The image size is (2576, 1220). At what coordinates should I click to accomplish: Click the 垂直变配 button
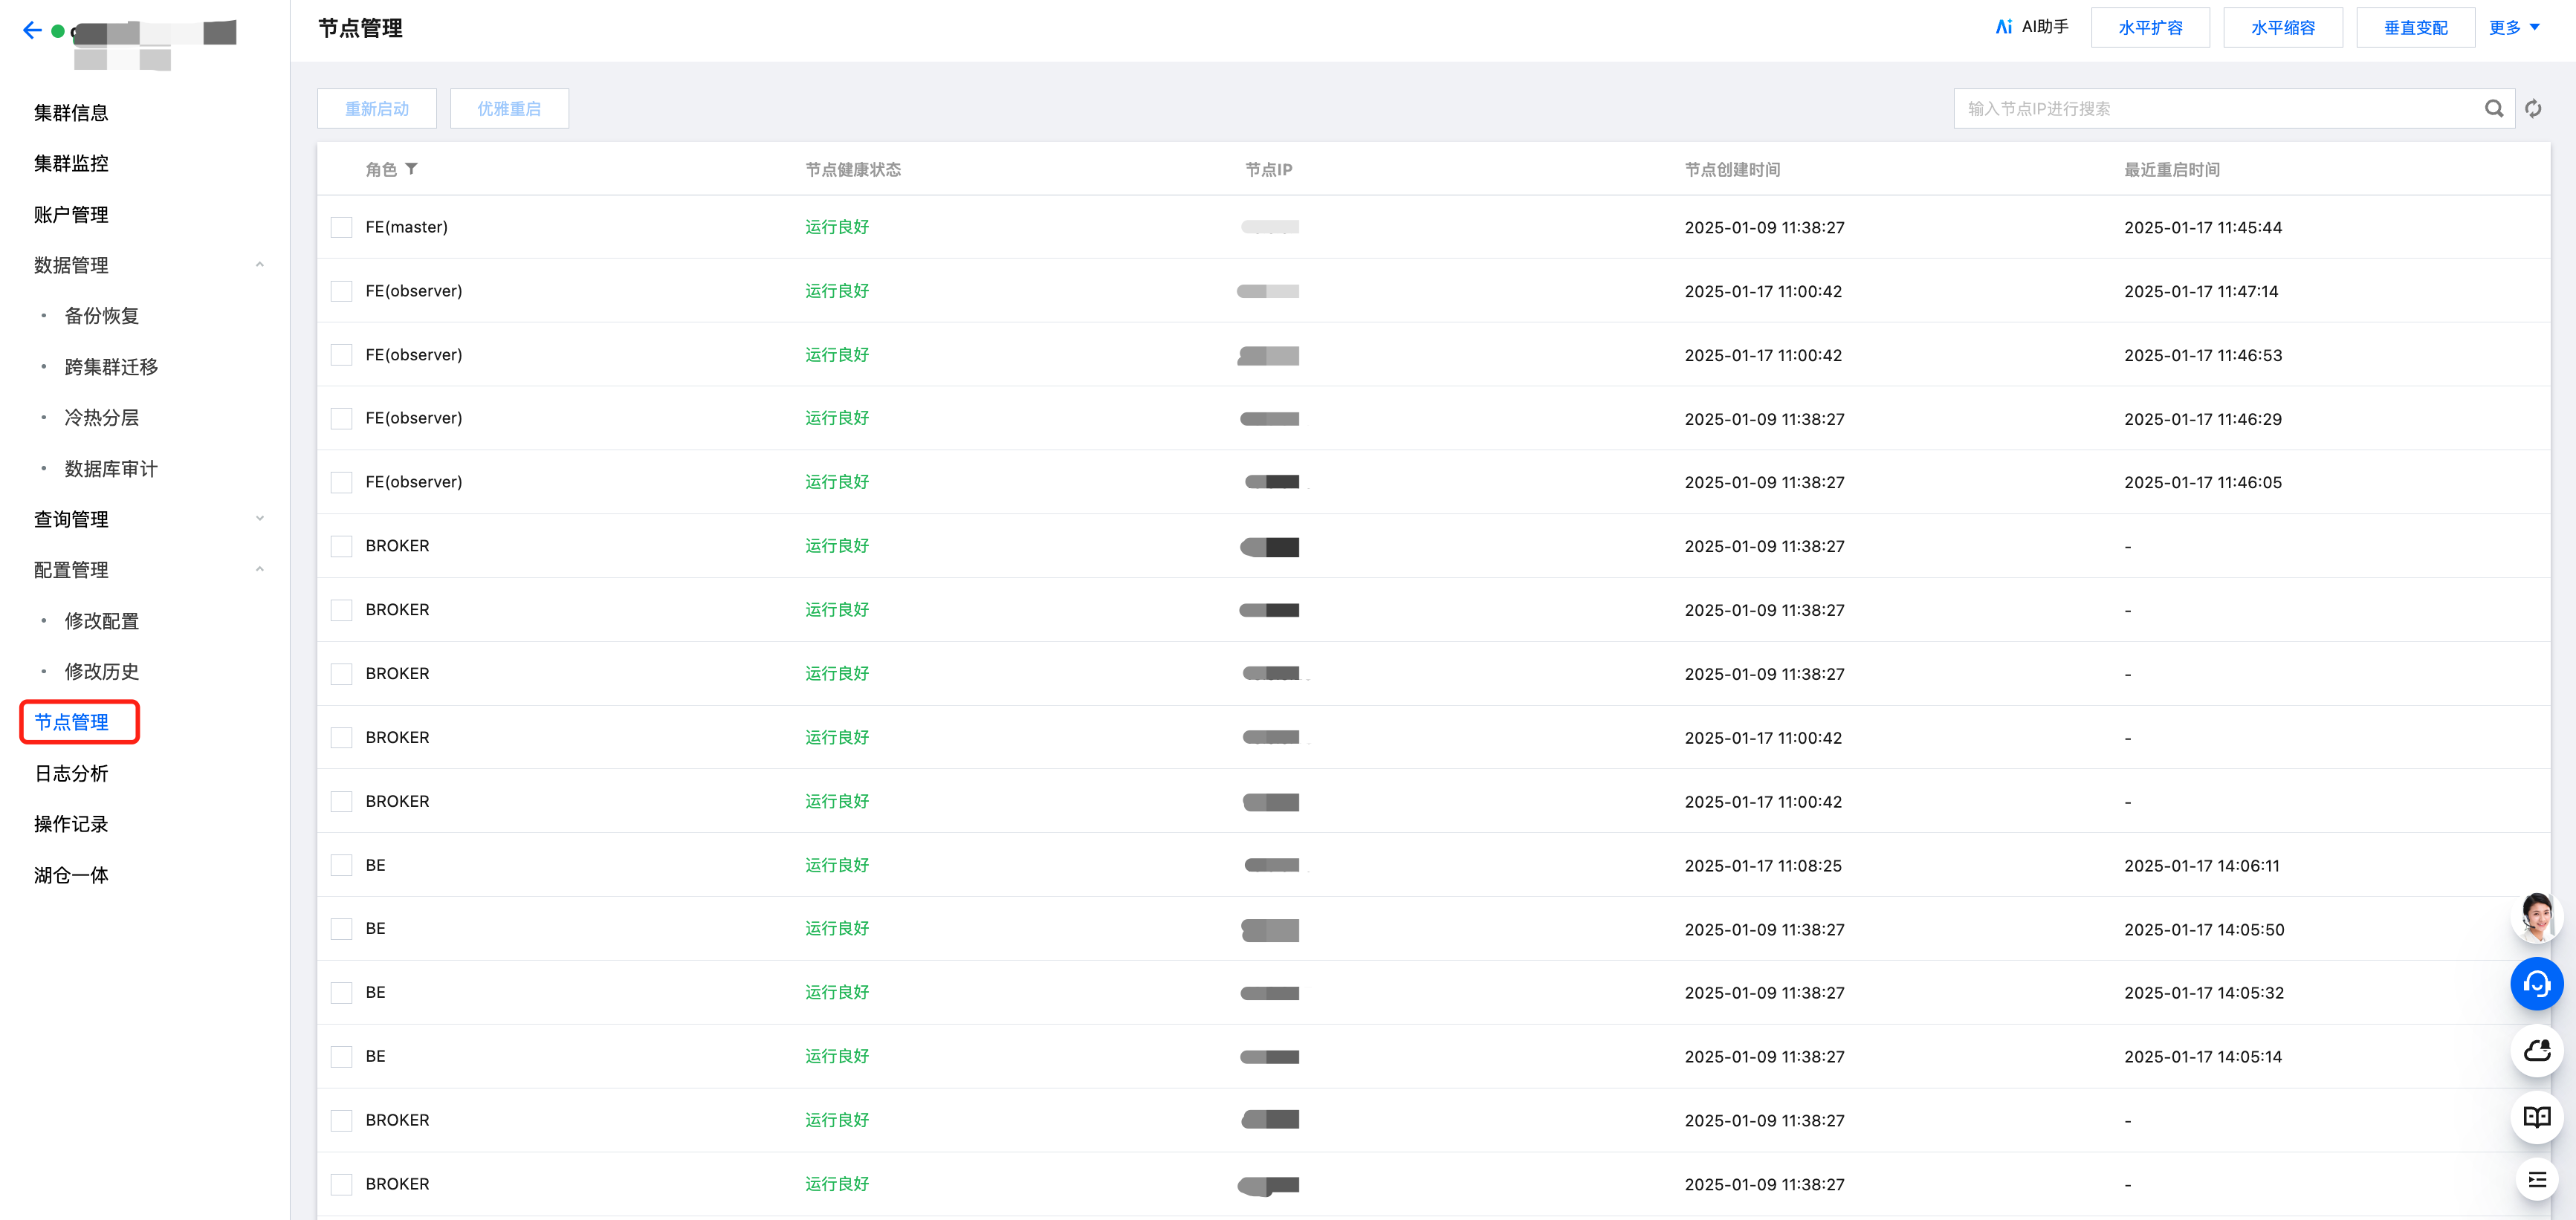click(2415, 27)
